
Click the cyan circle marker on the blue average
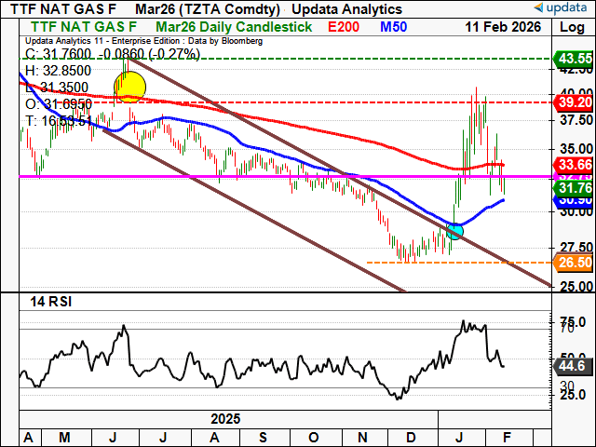455,230
